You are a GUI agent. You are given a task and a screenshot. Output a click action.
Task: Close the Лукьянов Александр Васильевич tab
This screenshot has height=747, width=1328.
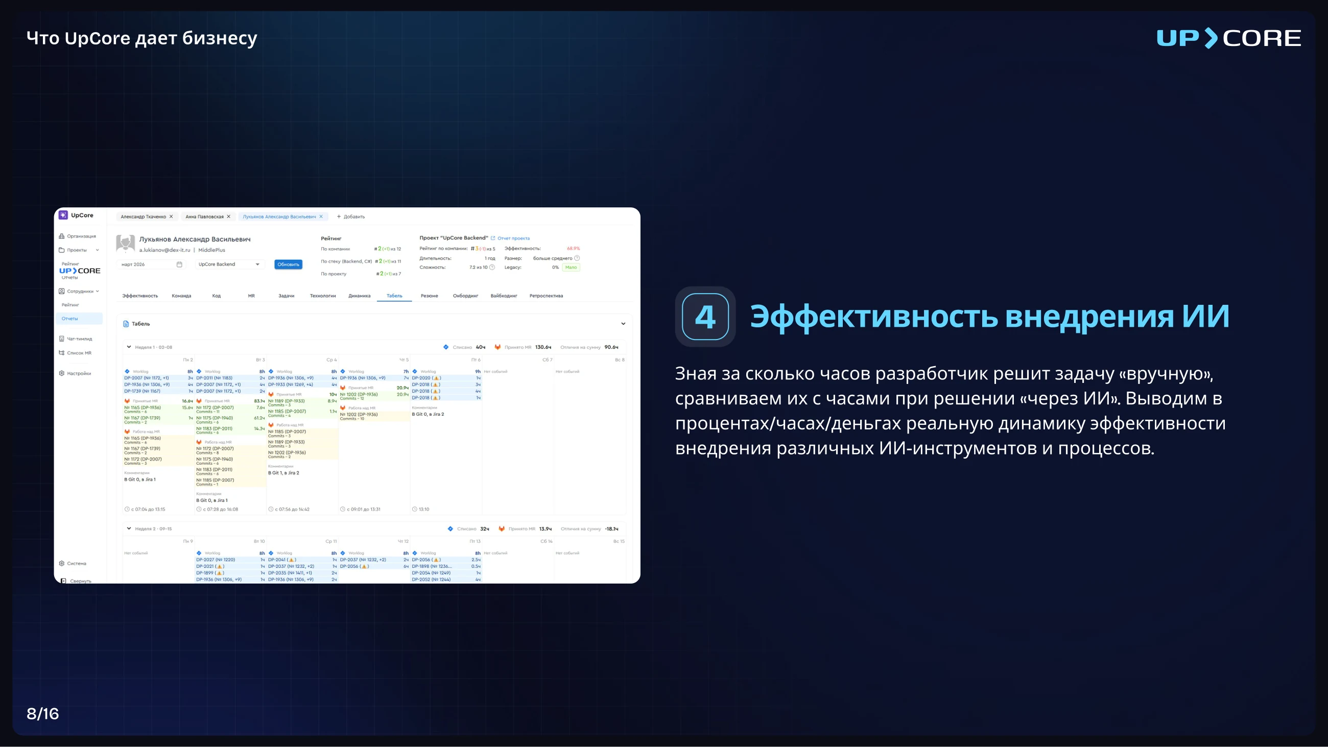pyautogui.click(x=321, y=216)
